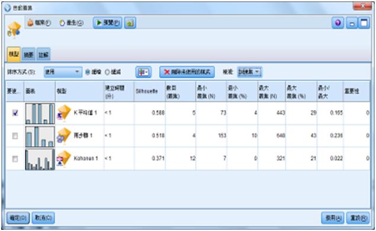
Task: Check the TwoStep 1 model checkbox
Action: (15, 136)
